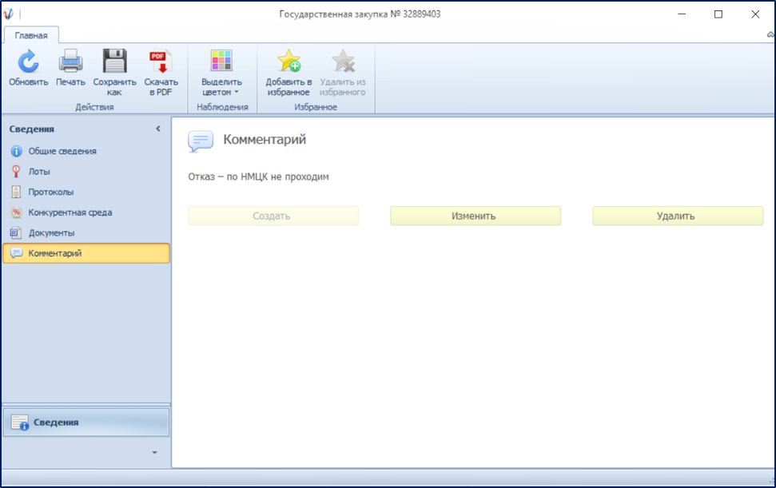This screenshot has height=488, width=776.
Task: Collapse the Сведения side panel arrow
Action: tap(158, 129)
